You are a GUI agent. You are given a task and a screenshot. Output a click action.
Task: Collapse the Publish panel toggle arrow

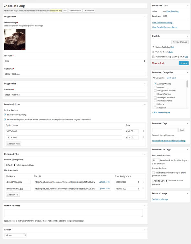187,36
